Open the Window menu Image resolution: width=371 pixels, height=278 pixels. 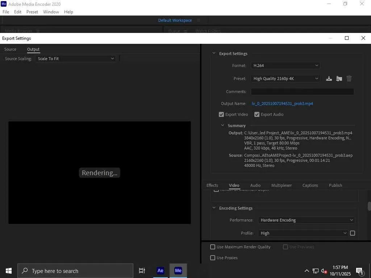51,12
